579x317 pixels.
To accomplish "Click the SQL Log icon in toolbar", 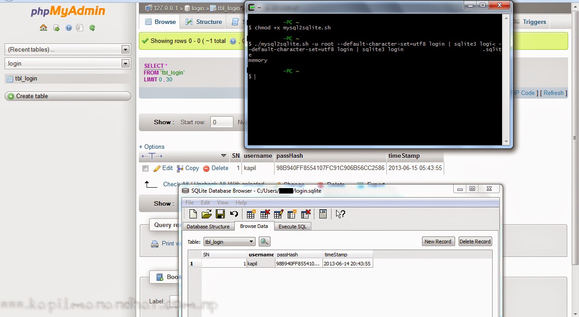I will click(323, 214).
